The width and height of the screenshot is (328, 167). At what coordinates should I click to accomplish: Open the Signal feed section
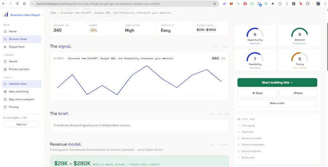(22, 47)
